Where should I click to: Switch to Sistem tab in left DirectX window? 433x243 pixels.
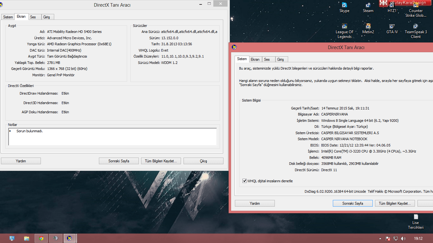click(8, 17)
